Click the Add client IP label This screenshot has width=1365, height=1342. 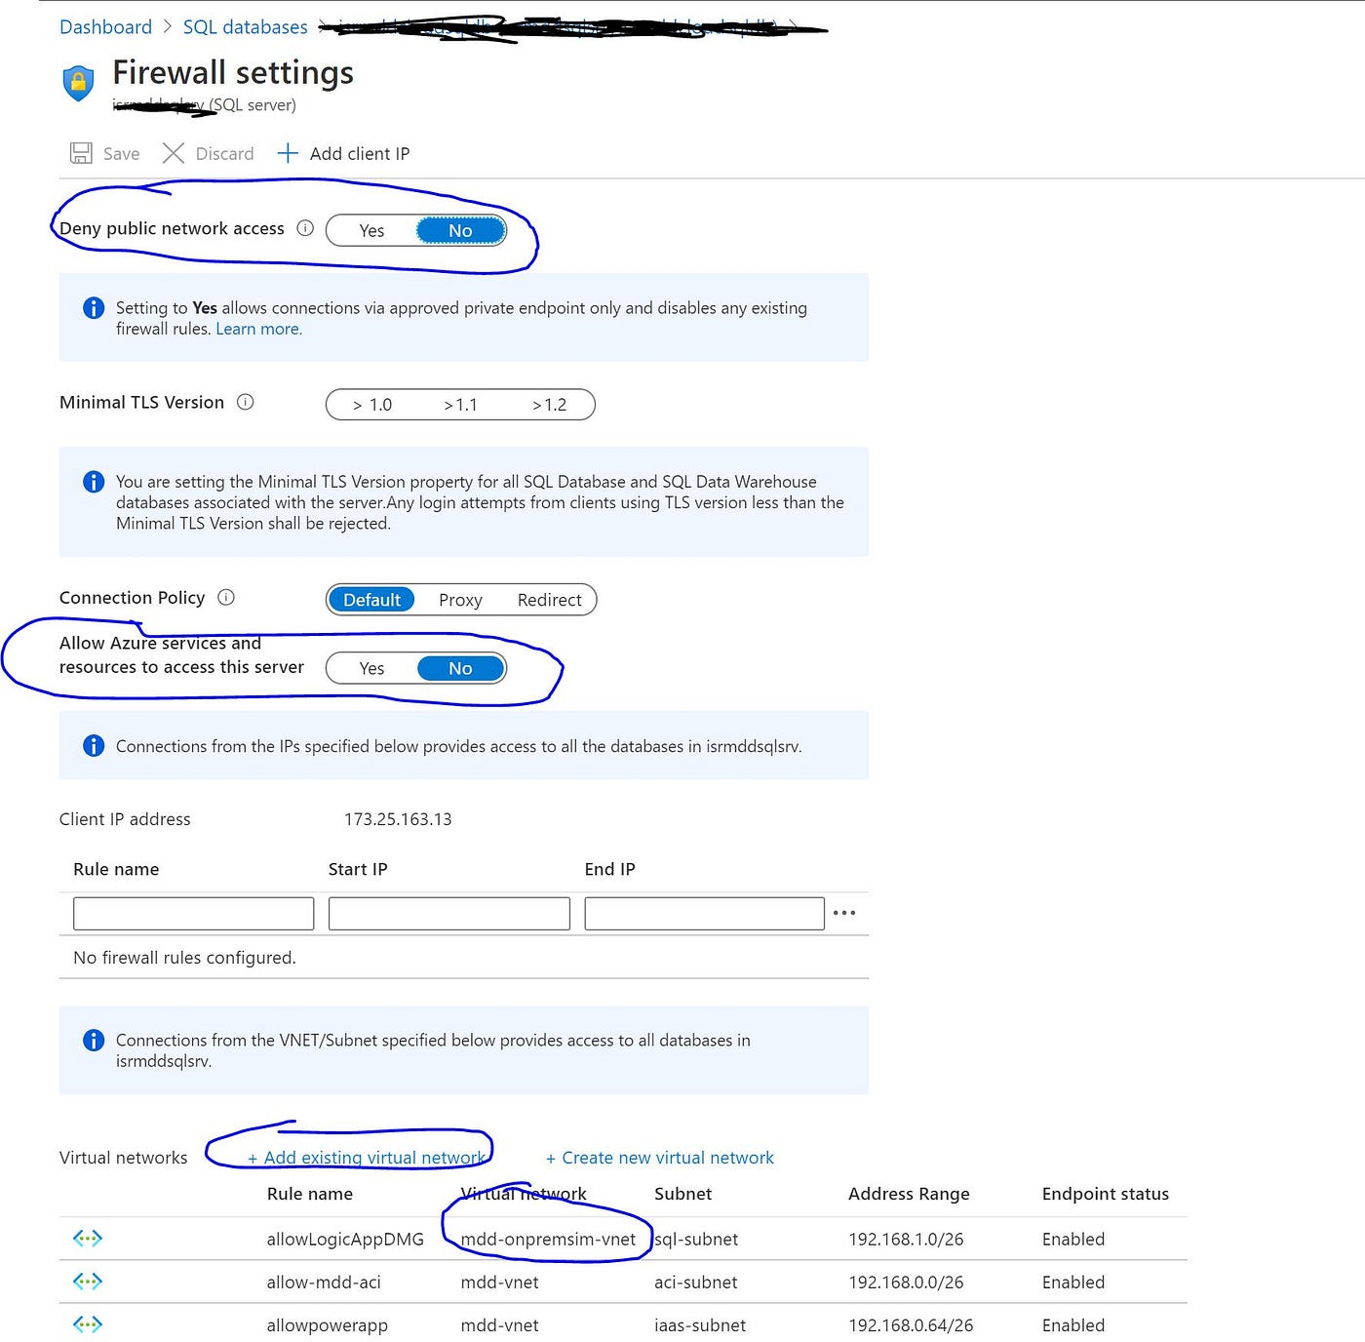[360, 153]
